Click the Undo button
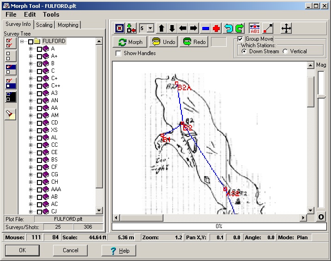This screenshot has width=331, height=261. tap(163, 42)
